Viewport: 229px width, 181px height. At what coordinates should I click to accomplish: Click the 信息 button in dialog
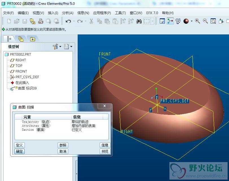click(x=105, y=145)
